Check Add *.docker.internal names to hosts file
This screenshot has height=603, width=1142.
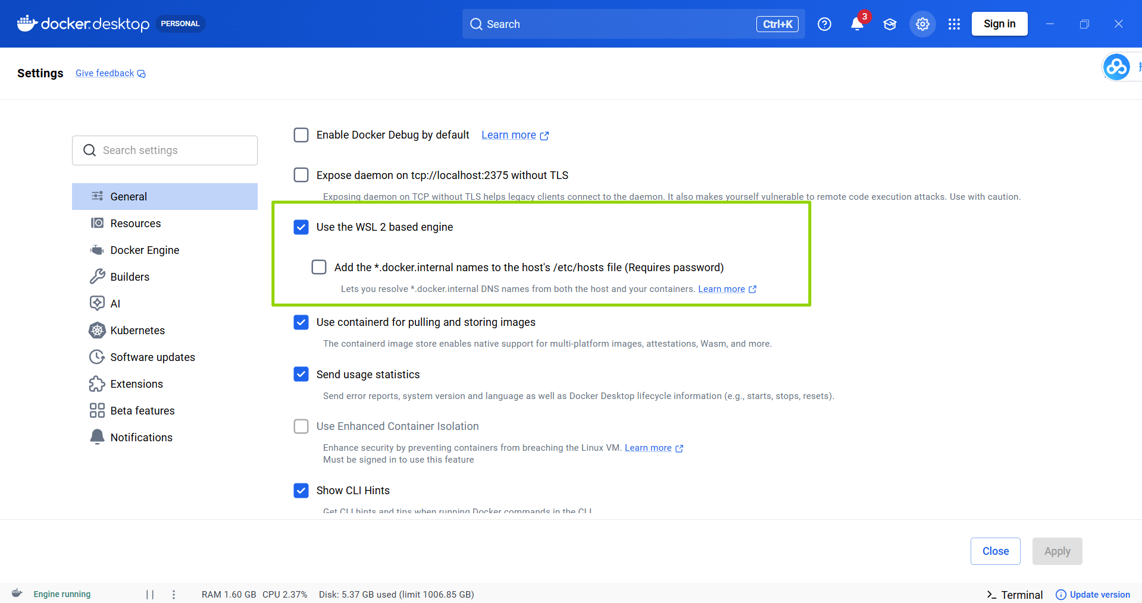[x=319, y=267]
